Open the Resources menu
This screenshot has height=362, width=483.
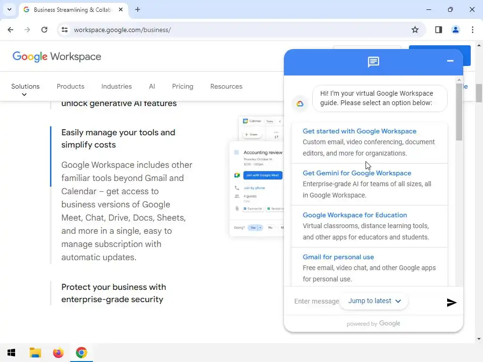click(226, 87)
